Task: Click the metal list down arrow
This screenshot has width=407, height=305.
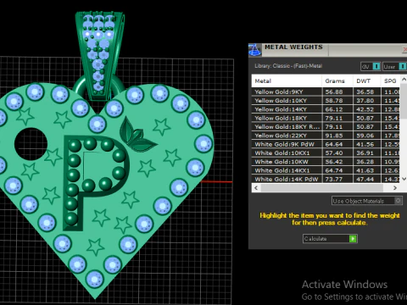Action: (404, 179)
